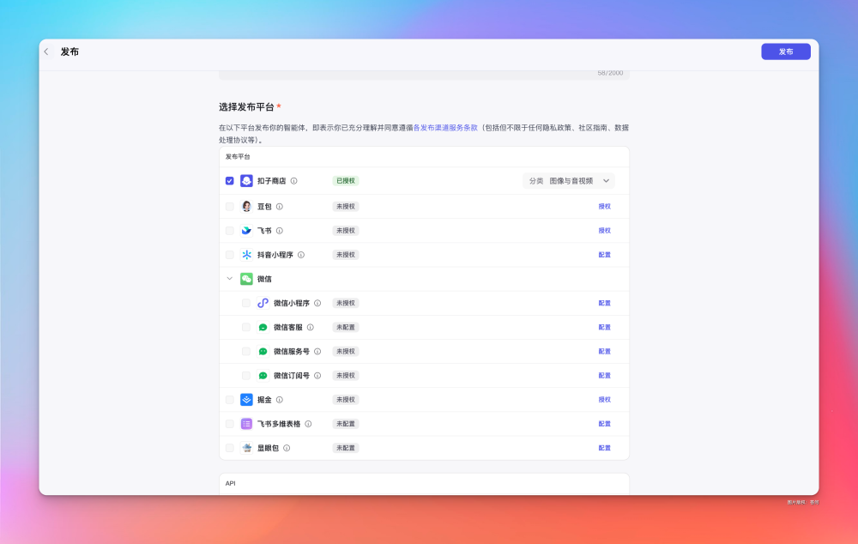Tick the 飞书 platform checkbox
The image size is (858, 544).
(x=230, y=231)
